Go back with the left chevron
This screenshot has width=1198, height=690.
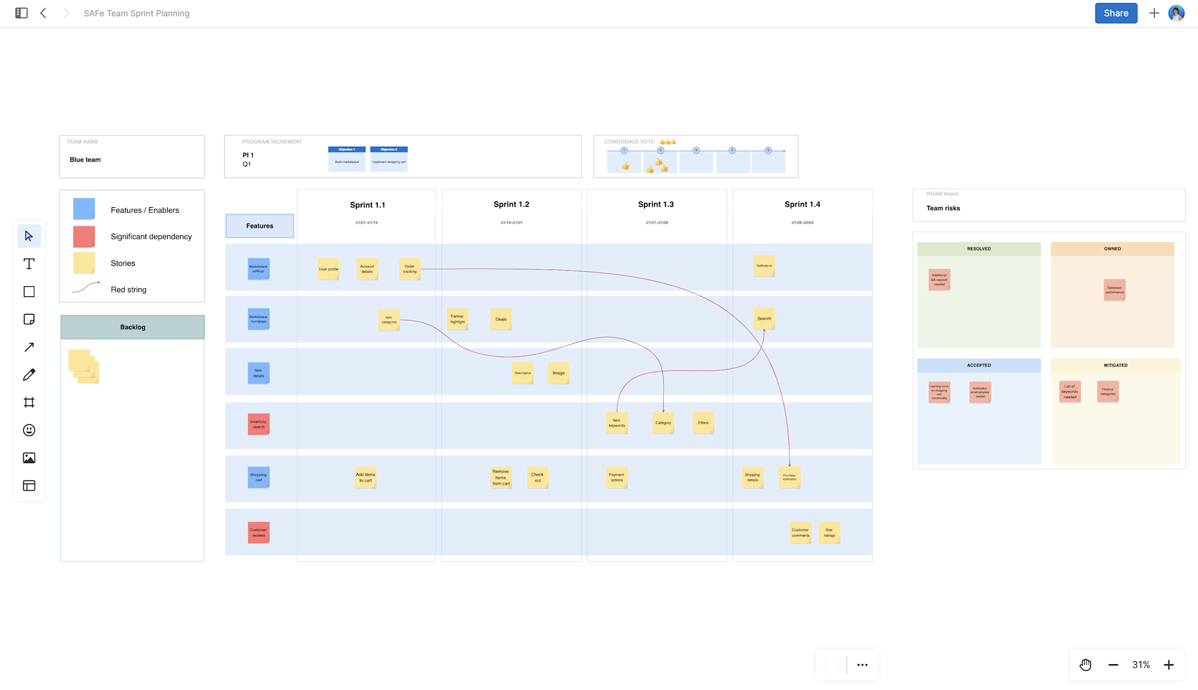pyautogui.click(x=43, y=13)
